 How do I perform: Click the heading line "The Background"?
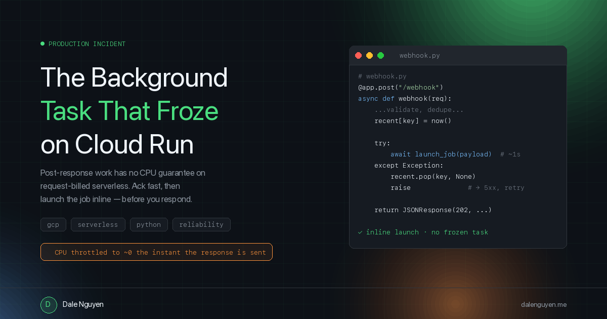134,77
